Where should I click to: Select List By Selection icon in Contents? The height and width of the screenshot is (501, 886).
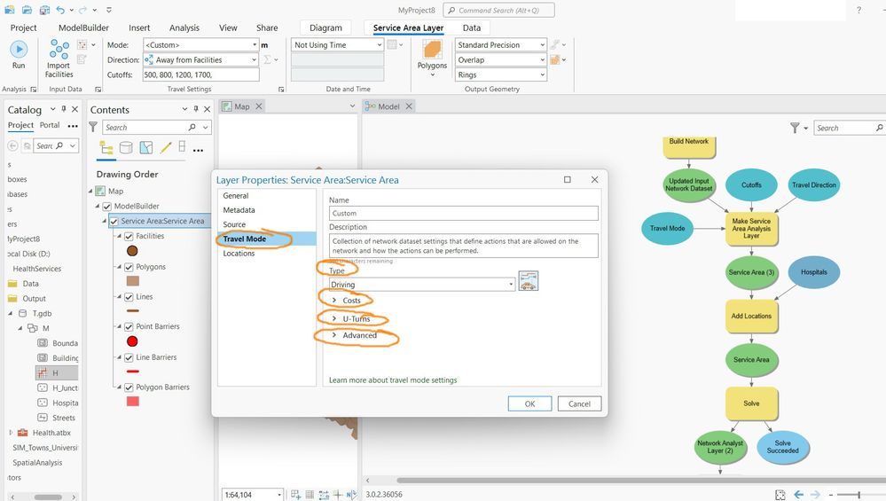coord(145,148)
